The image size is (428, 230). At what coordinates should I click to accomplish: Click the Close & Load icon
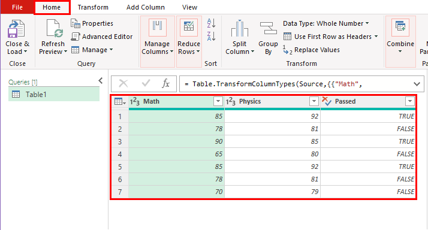[x=16, y=29]
